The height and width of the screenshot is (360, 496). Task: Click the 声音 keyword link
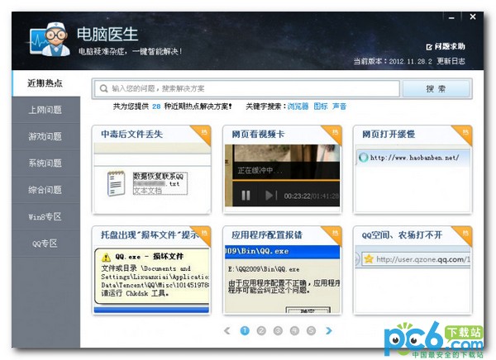pyautogui.click(x=339, y=107)
